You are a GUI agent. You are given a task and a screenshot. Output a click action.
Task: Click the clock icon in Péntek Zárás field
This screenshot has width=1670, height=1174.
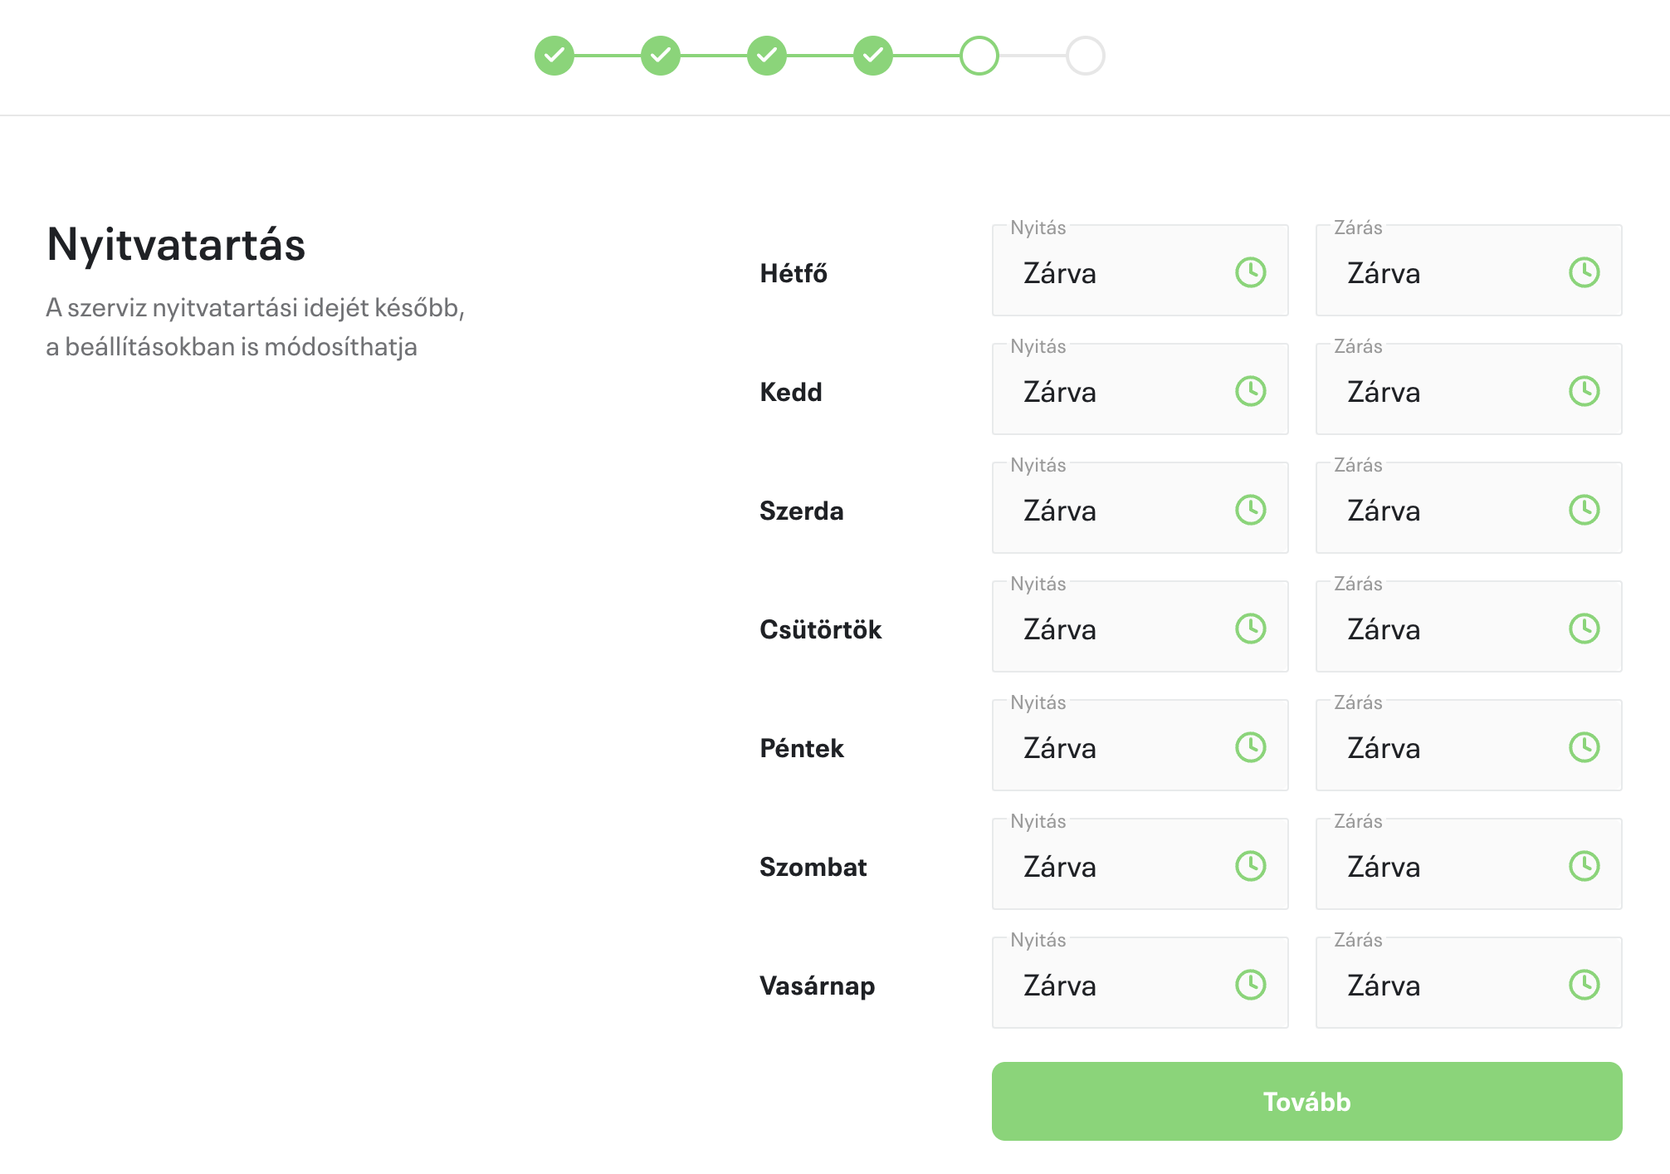pos(1584,747)
